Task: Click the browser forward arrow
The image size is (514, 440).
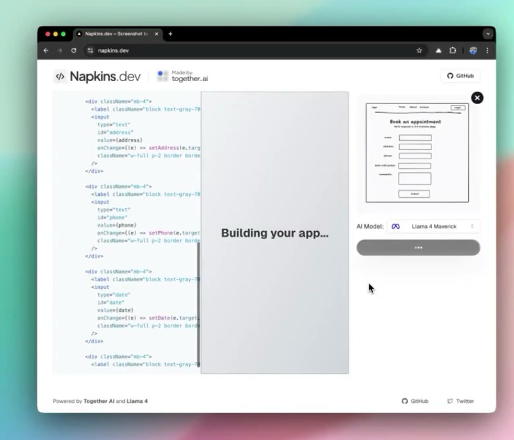Action: (60, 50)
